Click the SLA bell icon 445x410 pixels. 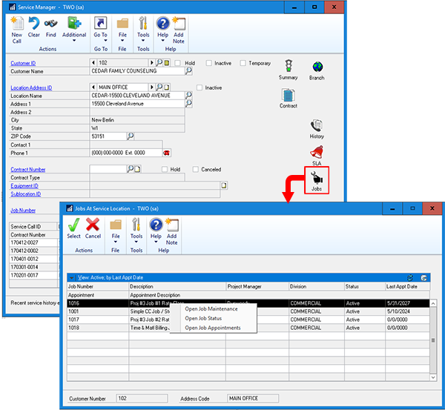(x=317, y=153)
